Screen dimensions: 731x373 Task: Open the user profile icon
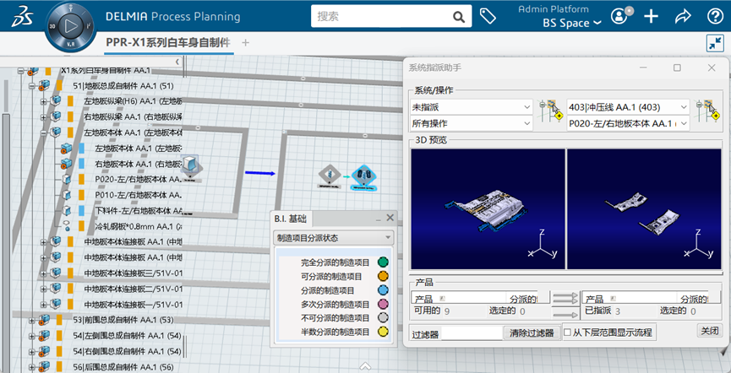coord(619,17)
